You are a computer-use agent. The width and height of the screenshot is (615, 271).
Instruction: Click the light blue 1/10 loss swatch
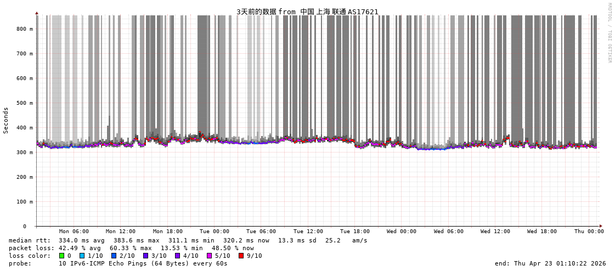82,256
